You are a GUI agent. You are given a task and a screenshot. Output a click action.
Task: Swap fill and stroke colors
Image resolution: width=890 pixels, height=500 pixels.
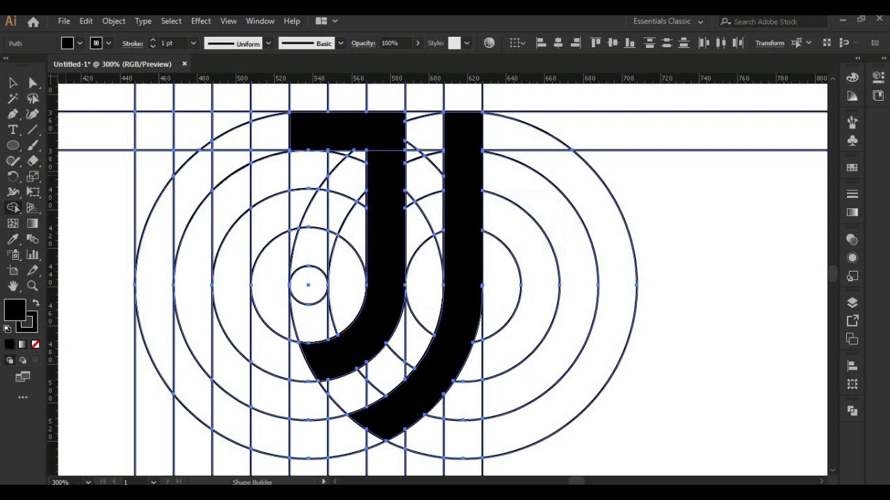click(35, 303)
